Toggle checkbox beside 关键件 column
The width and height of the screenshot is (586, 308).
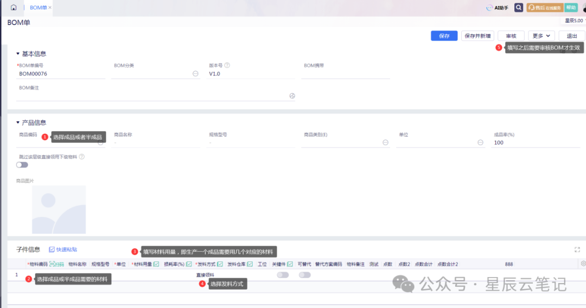pyautogui.click(x=290, y=264)
